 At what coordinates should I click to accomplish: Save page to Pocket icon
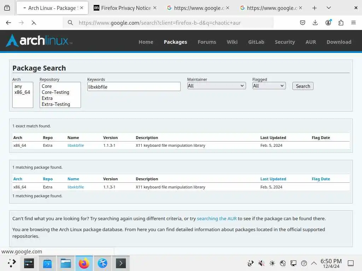point(303,23)
